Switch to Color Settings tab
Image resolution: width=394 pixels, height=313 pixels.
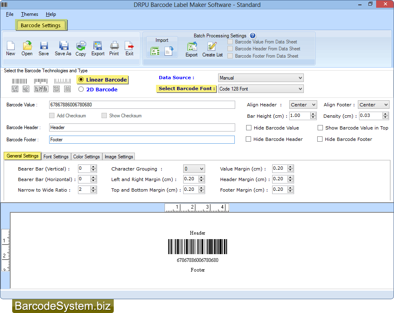(x=87, y=157)
